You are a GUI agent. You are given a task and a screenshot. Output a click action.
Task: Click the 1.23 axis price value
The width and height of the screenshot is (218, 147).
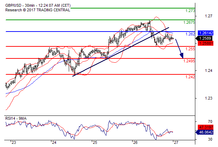pos(208,98)
